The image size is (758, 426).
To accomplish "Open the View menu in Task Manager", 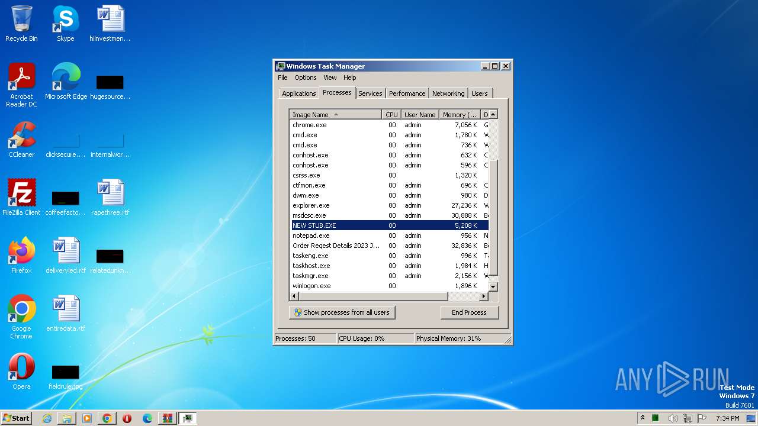I will point(330,78).
